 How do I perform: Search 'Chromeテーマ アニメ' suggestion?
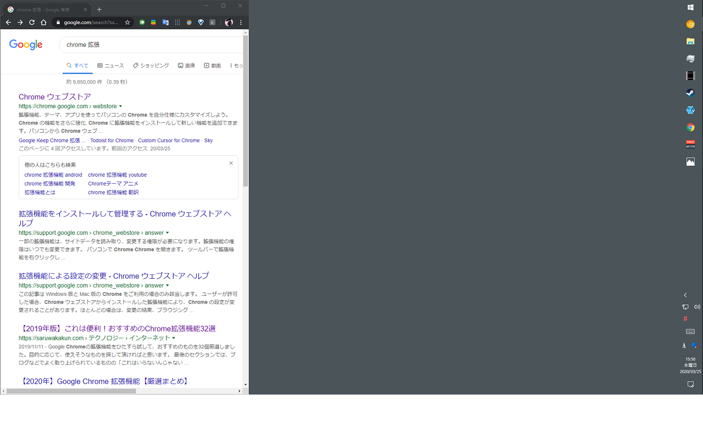pyautogui.click(x=113, y=184)
